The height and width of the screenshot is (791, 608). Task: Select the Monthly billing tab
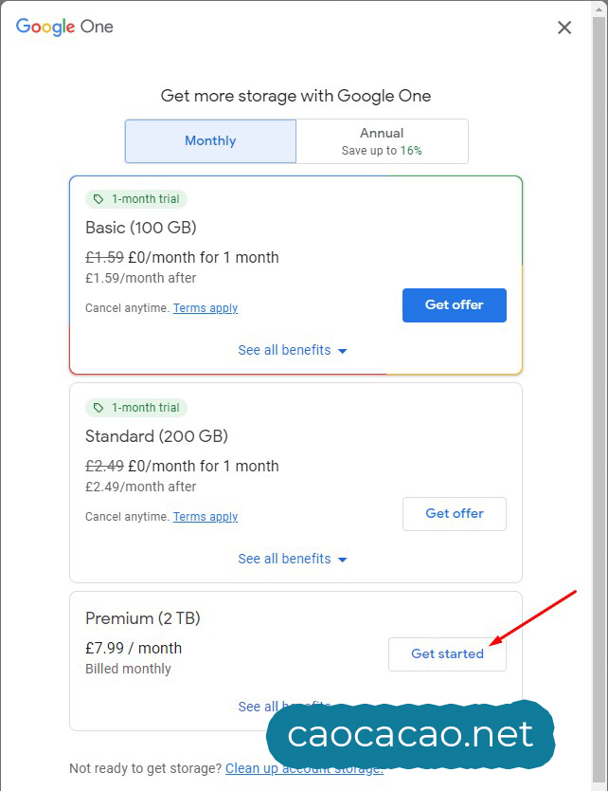pyautogui.click(x=210, y=141)
